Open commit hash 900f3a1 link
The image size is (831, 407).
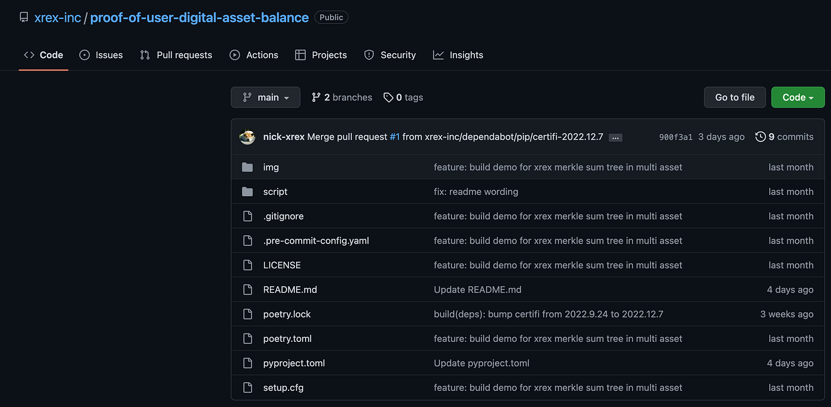pos(675,137)
